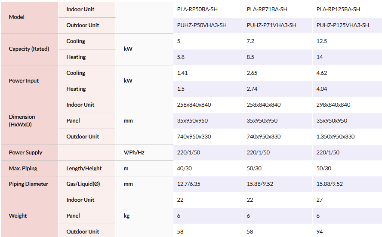Select the Power Input row label
The image size is (382, 237).
tap(24, 81)
